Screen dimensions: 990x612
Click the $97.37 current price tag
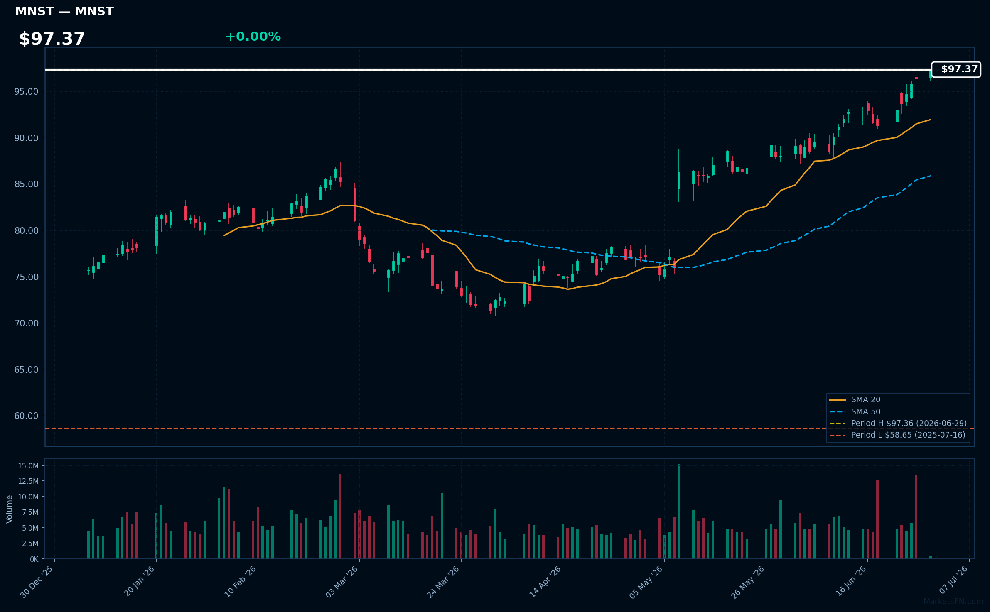click(x=956, y=69)
